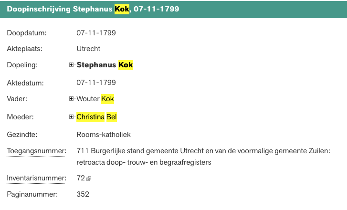Click the Akteplaats value Utrecht
The height and width of the screenshot is (210, 347).
(88, 49)
